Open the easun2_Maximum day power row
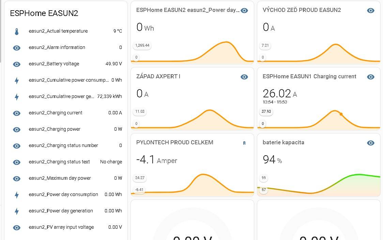The image size is (383, 240). [66, 178]
